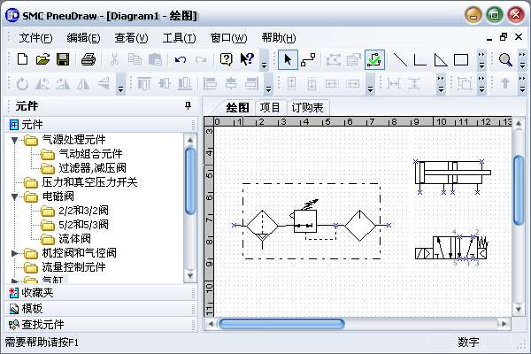
Task: Select the diagonal line drawing tool
Action: (400, 60)
